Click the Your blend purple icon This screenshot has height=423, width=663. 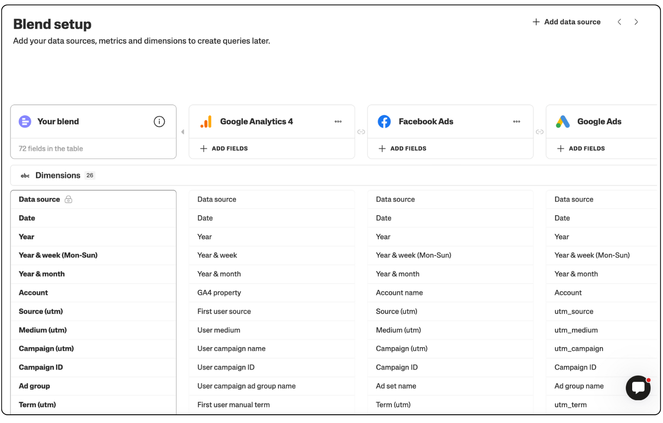[25, 122]
